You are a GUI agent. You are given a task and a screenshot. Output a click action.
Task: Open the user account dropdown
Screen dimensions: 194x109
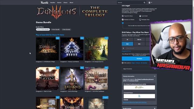[150, 3]
